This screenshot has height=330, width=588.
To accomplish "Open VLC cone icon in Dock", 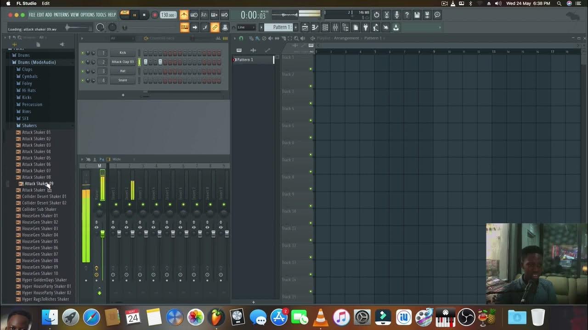I will click(320, 317).
